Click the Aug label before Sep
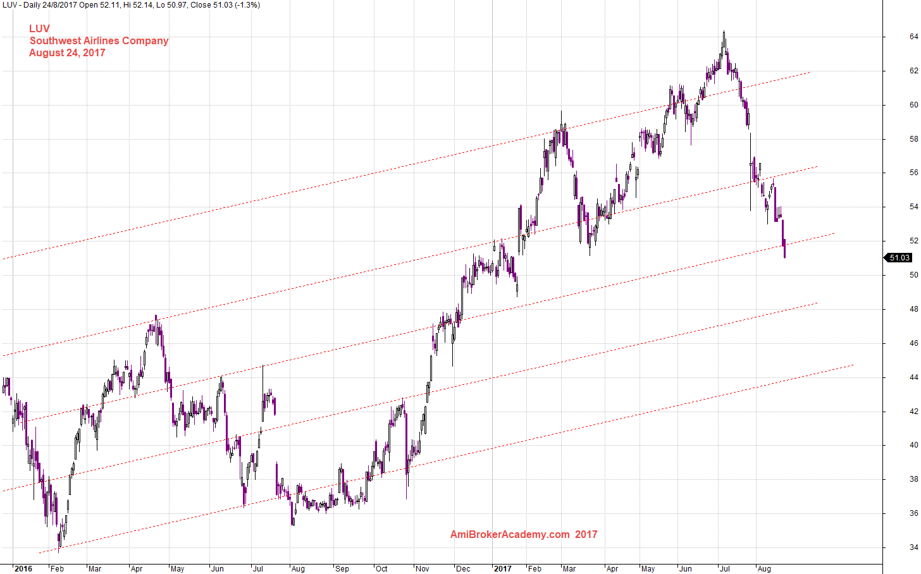Screen dimensions: 921x574 [x=298, y=569]
